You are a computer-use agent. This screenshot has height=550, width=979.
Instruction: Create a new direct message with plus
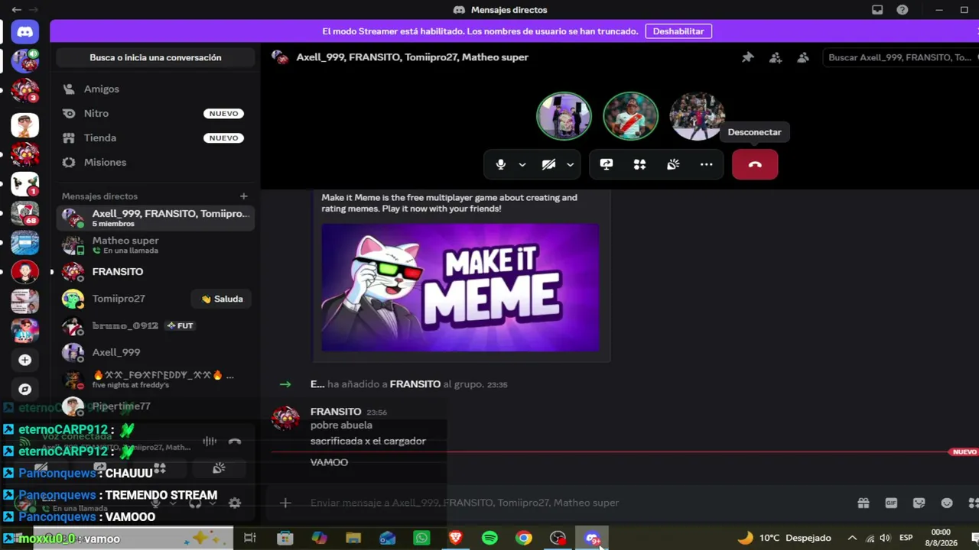[243, 196]
